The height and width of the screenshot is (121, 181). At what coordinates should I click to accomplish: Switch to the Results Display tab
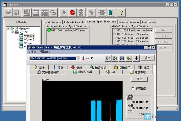(x=129, y=22)
